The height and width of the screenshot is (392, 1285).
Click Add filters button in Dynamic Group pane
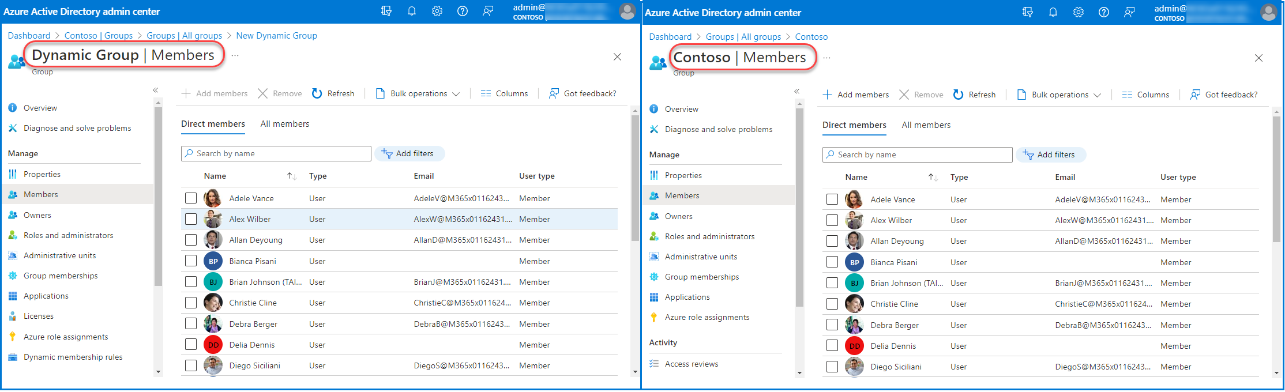(409, 153)
